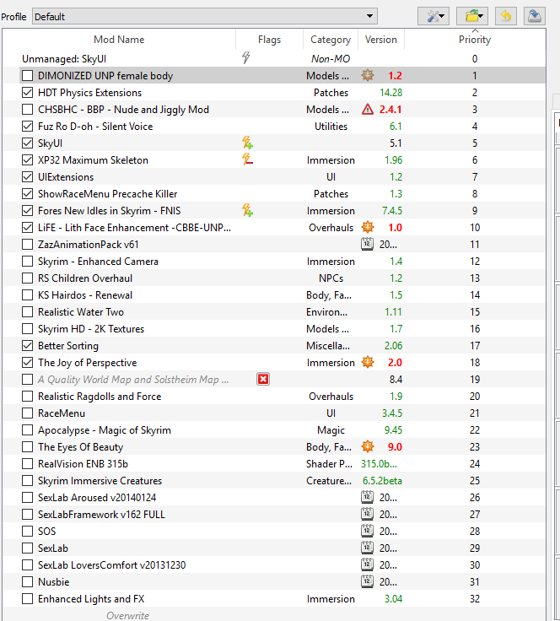Image resolution: width=560 pixels, height=621 pixels.
Task: Disable XP32 Maximum Skeleton
Action: tap(27, 159)
